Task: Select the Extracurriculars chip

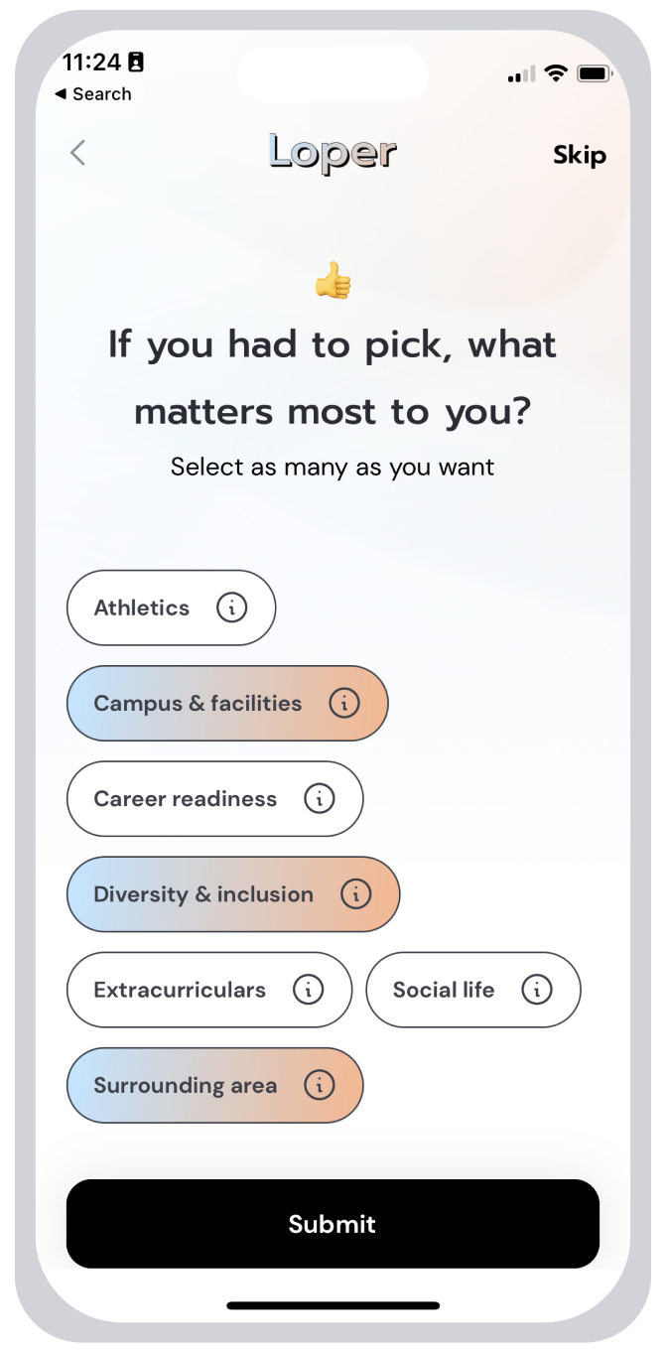Action: pos(180,990)
